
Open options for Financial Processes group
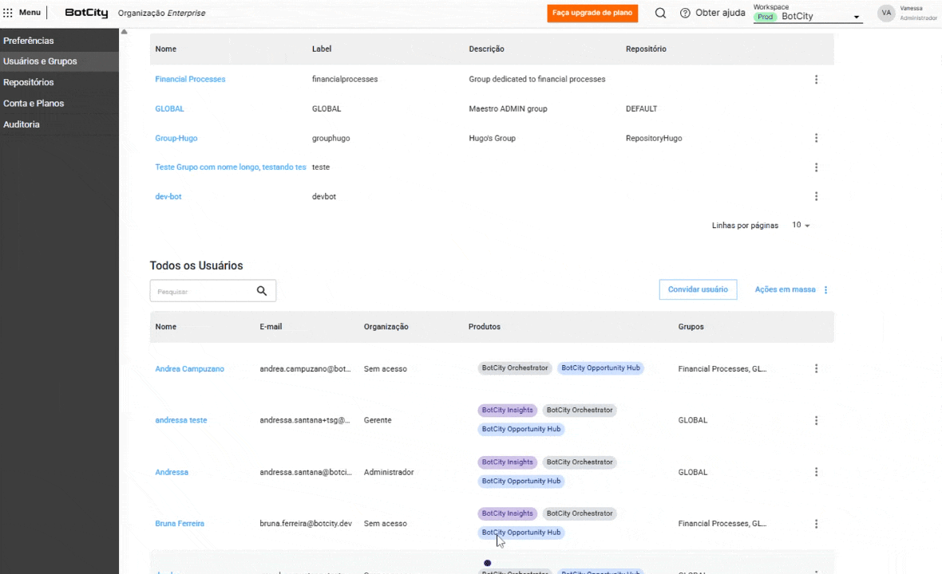click(x=816, y=80)
